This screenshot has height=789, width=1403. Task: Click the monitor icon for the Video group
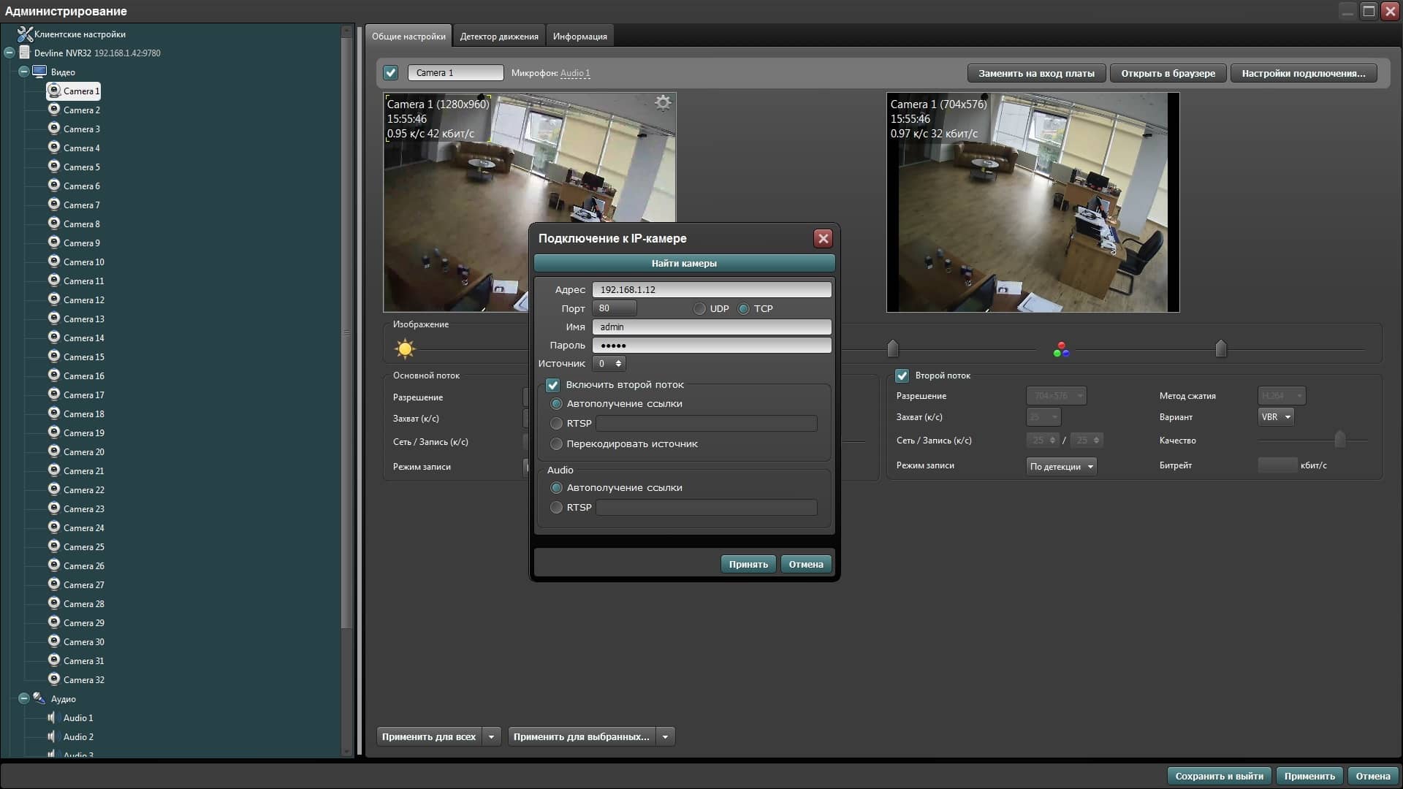pos(39,72)
